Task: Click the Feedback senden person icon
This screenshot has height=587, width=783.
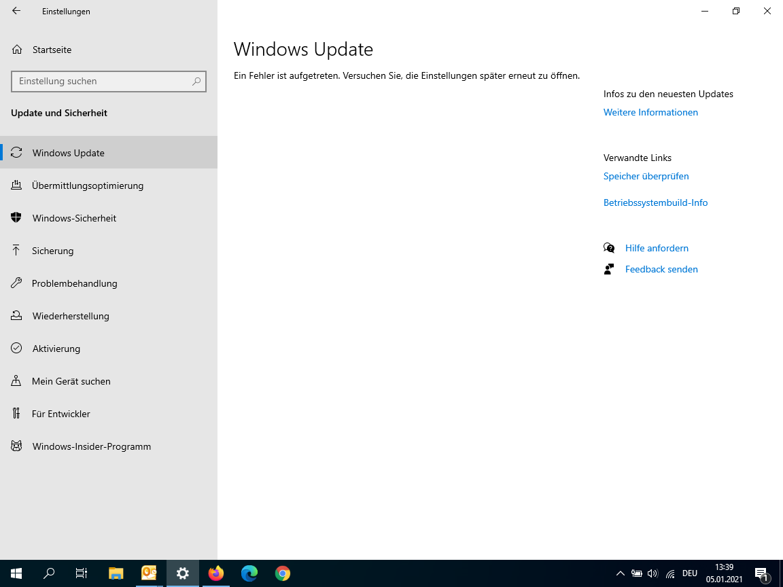Action: click(609, 269)
